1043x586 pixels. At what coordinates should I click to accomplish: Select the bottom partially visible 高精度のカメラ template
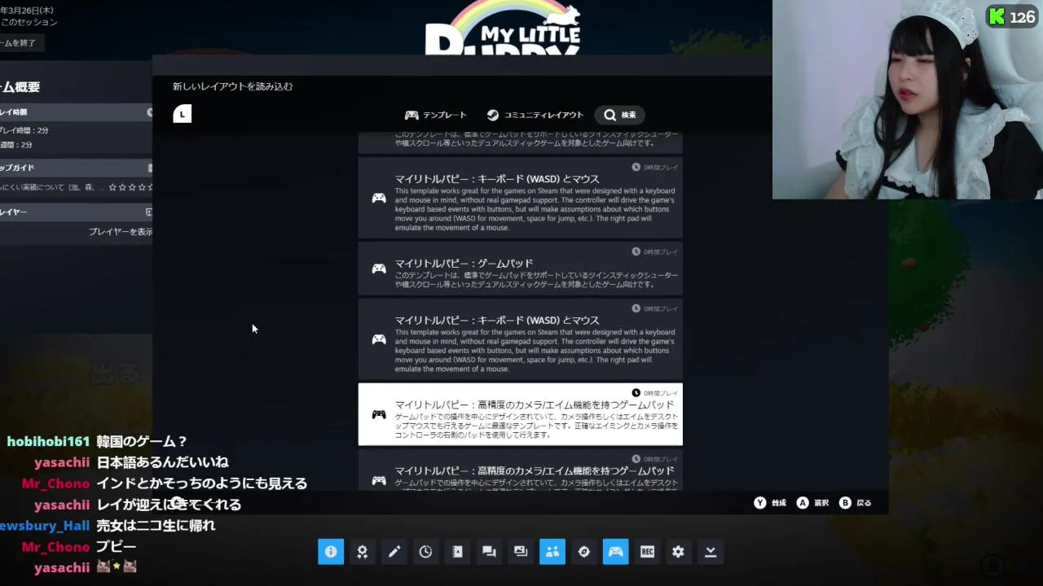pyautogui.click(x=521, y=470)
